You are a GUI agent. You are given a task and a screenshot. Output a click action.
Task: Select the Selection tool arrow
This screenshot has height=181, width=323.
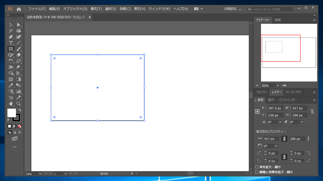pos(11,25)
